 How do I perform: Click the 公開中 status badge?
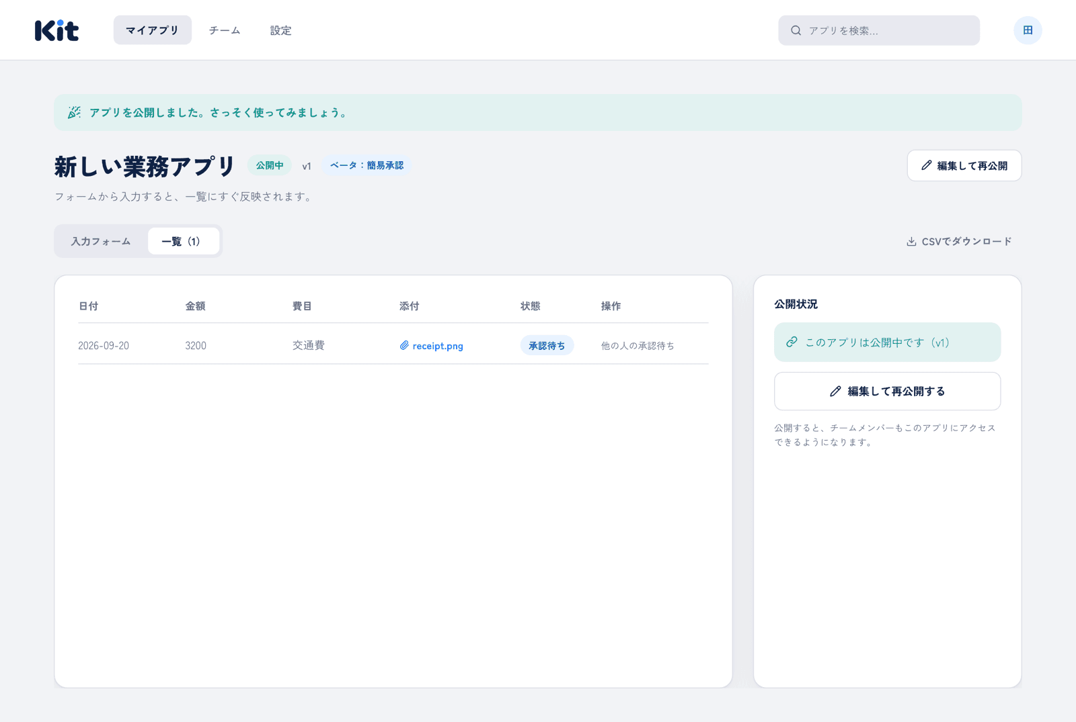269,165
